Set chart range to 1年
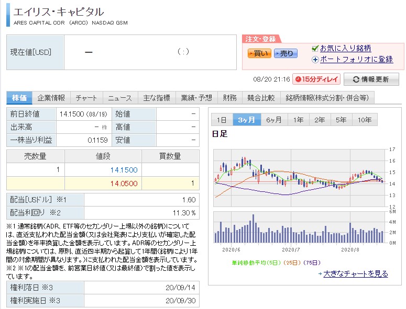This screenshot has height=309, width=406. tap(298, 120)
